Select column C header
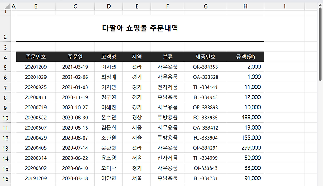323x186 pixels. coord(75,6)
